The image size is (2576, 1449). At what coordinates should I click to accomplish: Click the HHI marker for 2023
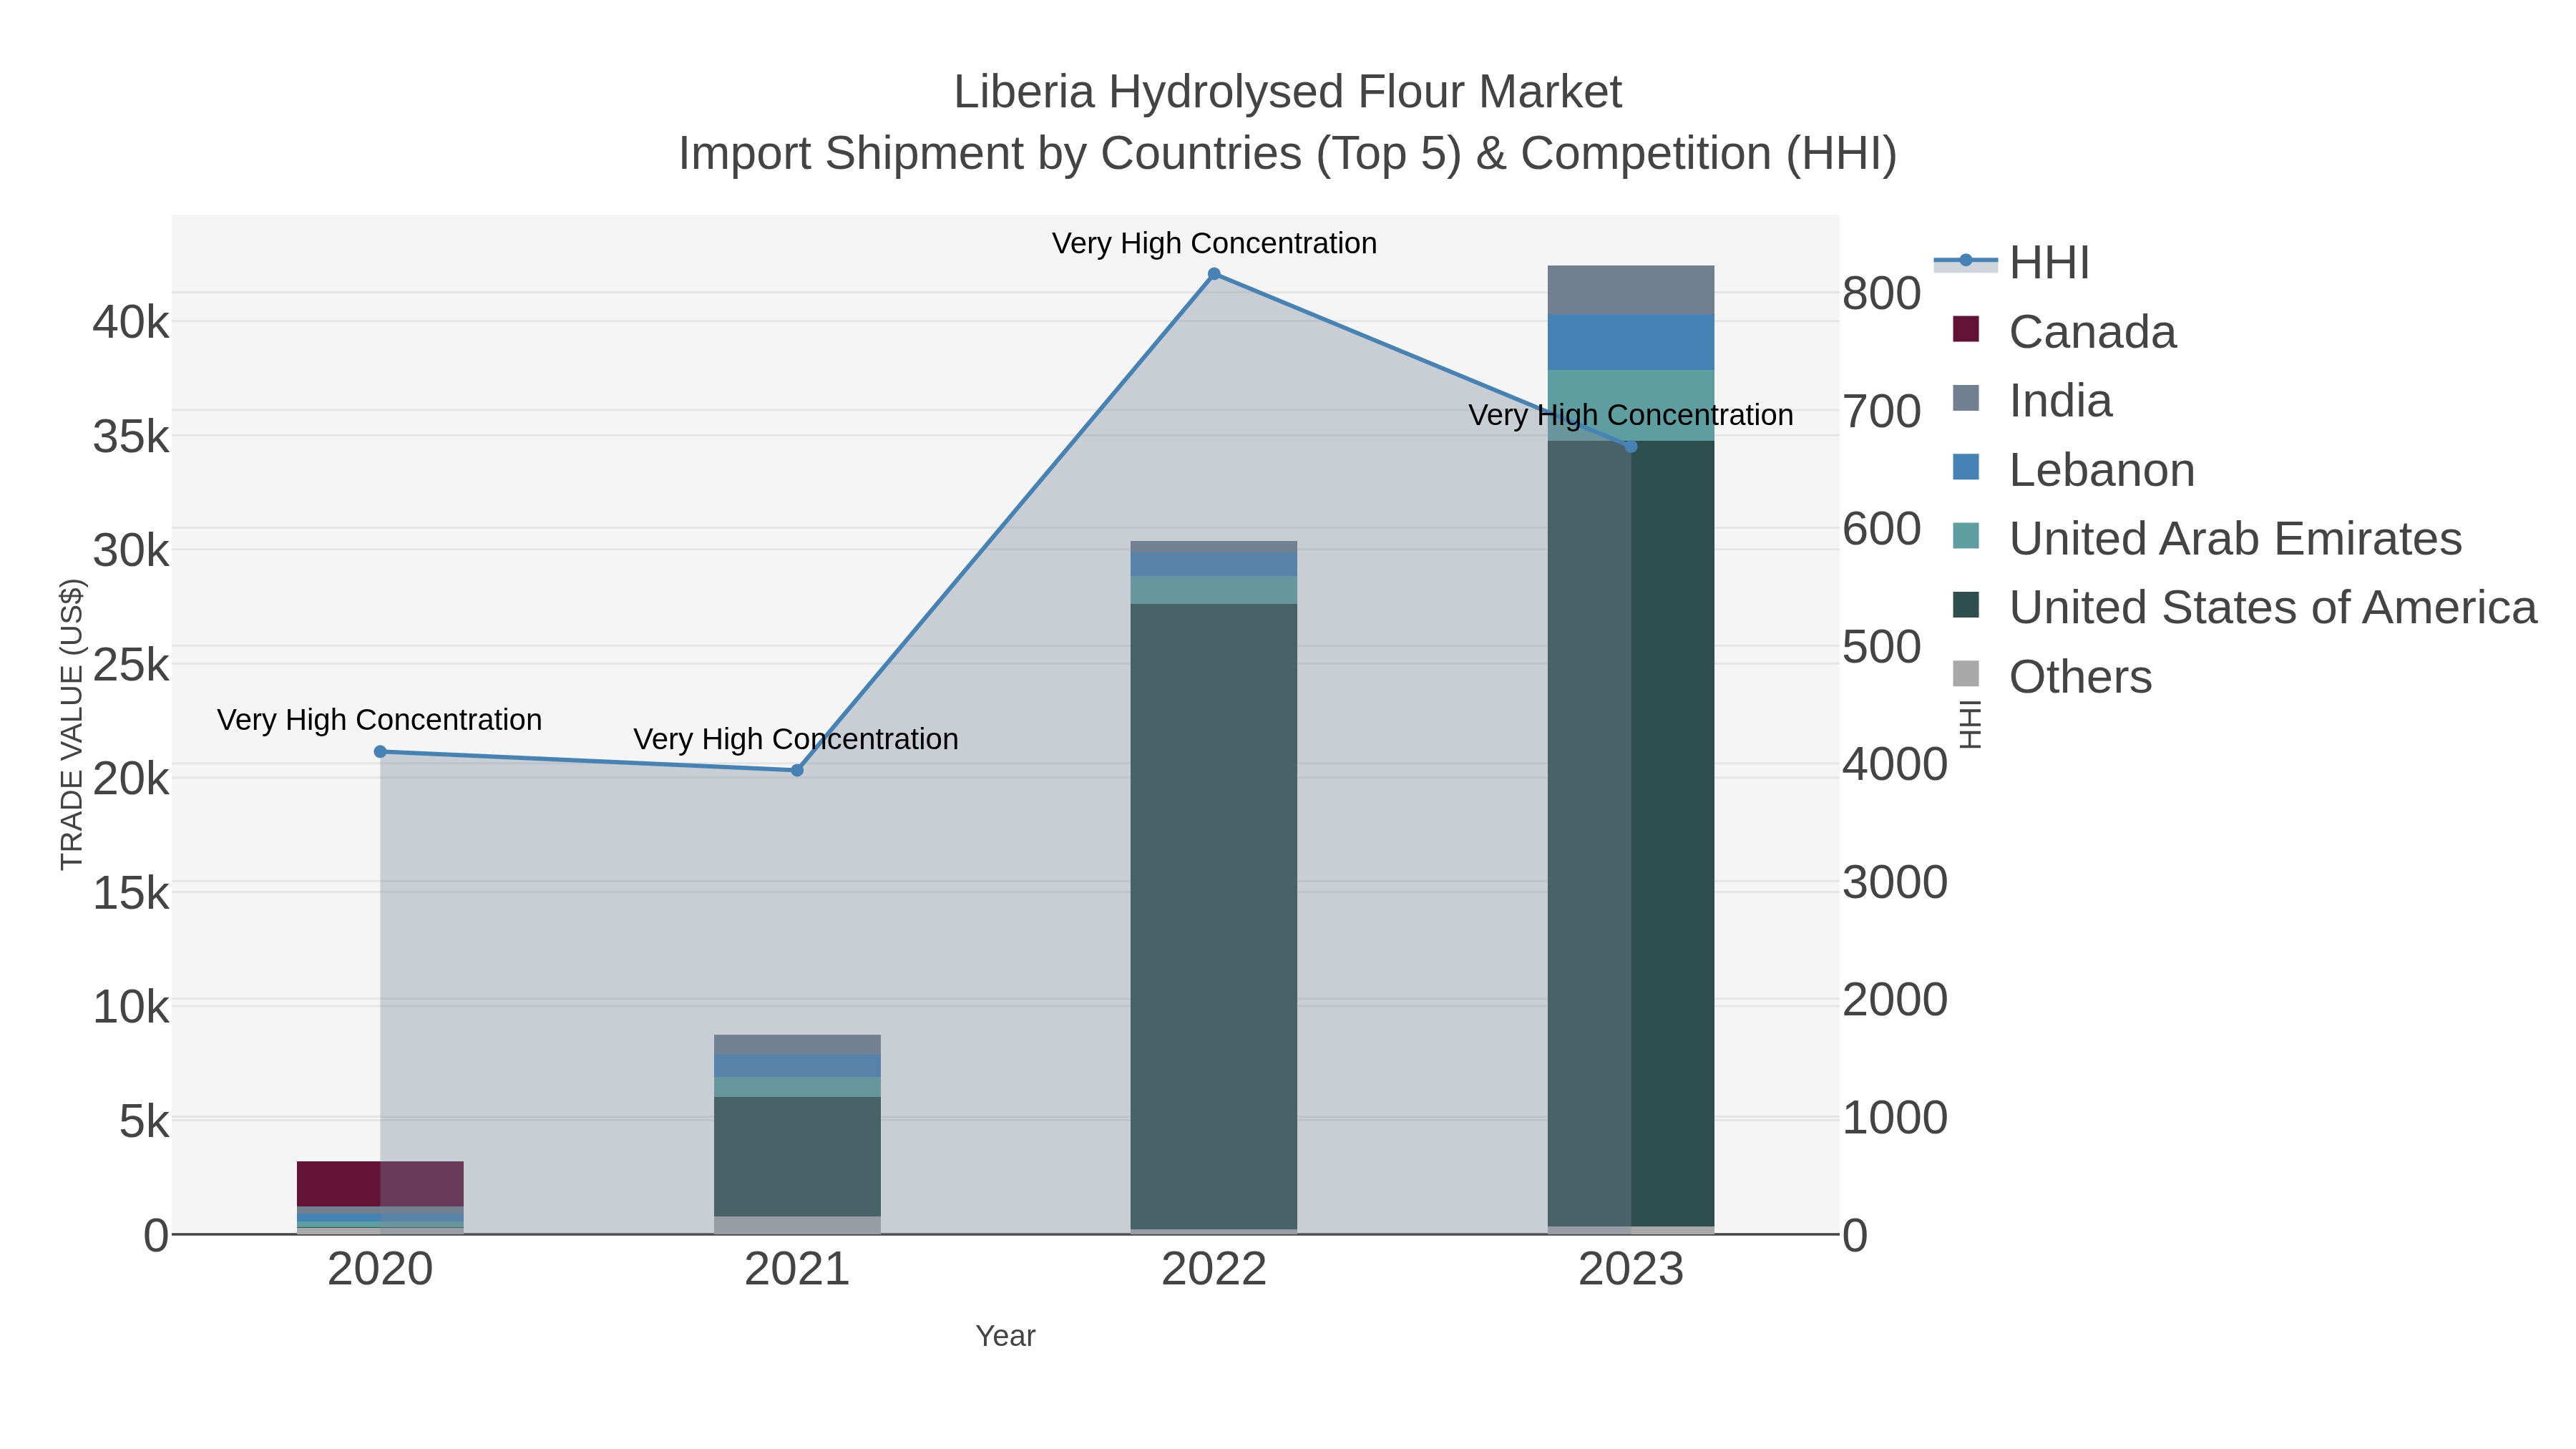point(1631,447)
